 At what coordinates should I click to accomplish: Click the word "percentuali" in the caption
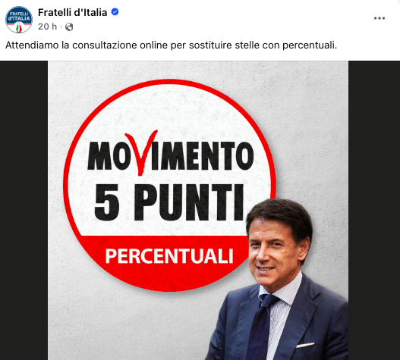(310, 45)
